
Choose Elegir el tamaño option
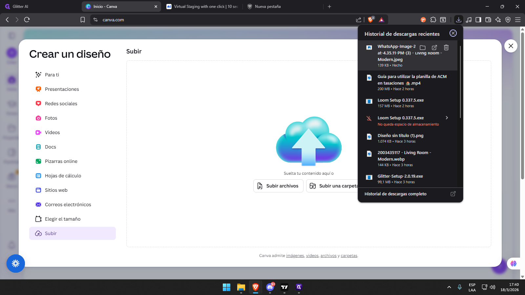pos(62,219)
